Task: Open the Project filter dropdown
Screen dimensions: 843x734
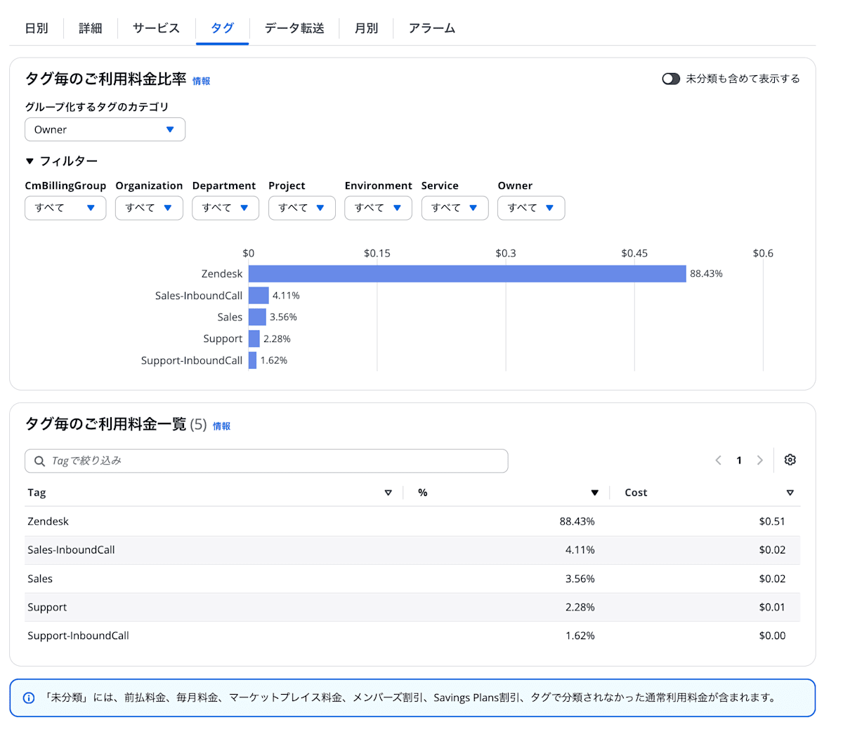Action: [302, 208]
